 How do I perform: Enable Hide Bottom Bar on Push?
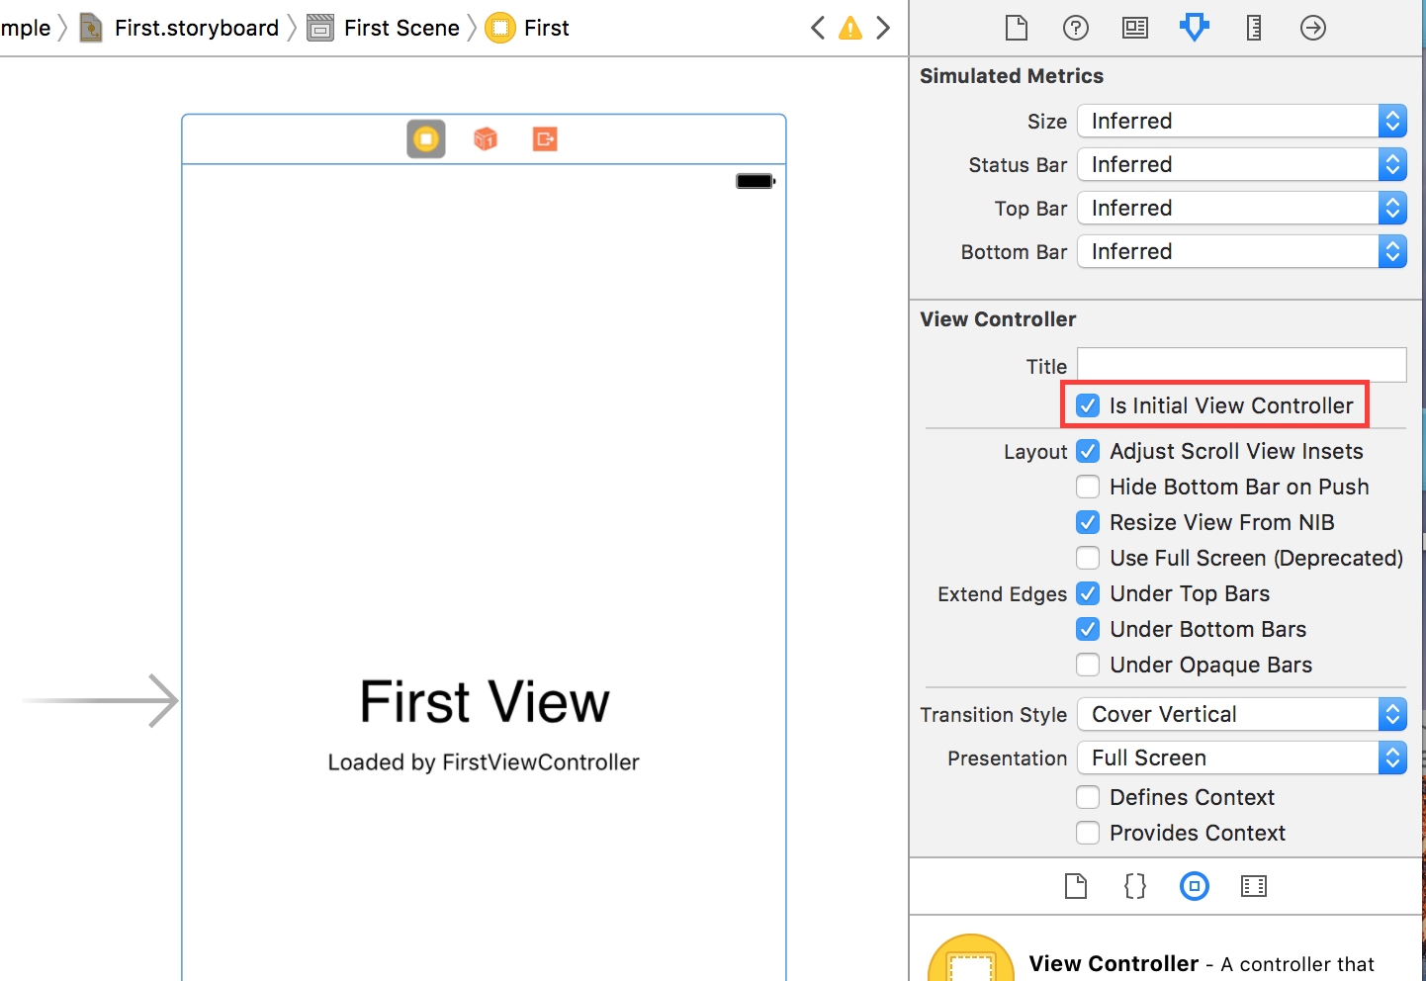[1088, 487]
